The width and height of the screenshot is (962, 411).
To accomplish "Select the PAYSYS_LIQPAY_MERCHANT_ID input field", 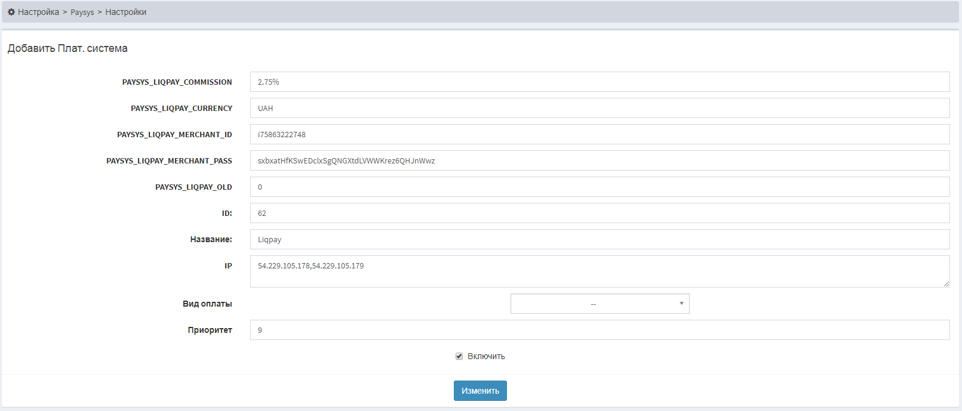I will [600, 134].
